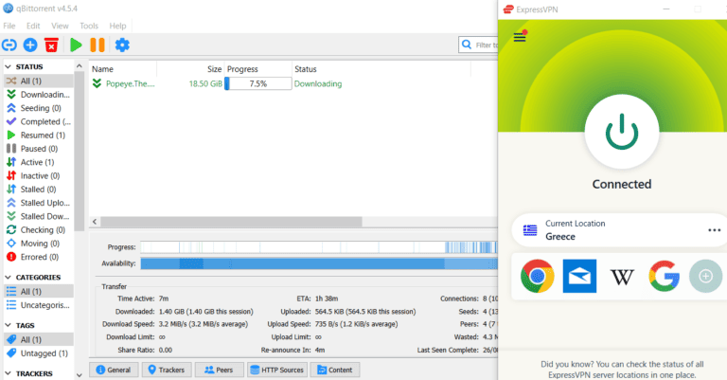Open the Tools menu
Viewport: 727px width, 380px height.
(x=89, y=26)
